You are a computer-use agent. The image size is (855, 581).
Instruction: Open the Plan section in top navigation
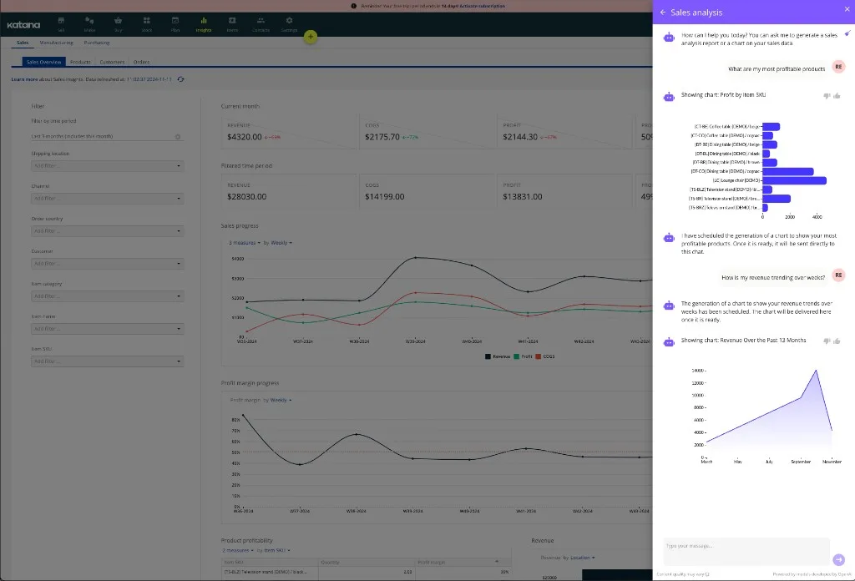175,24
